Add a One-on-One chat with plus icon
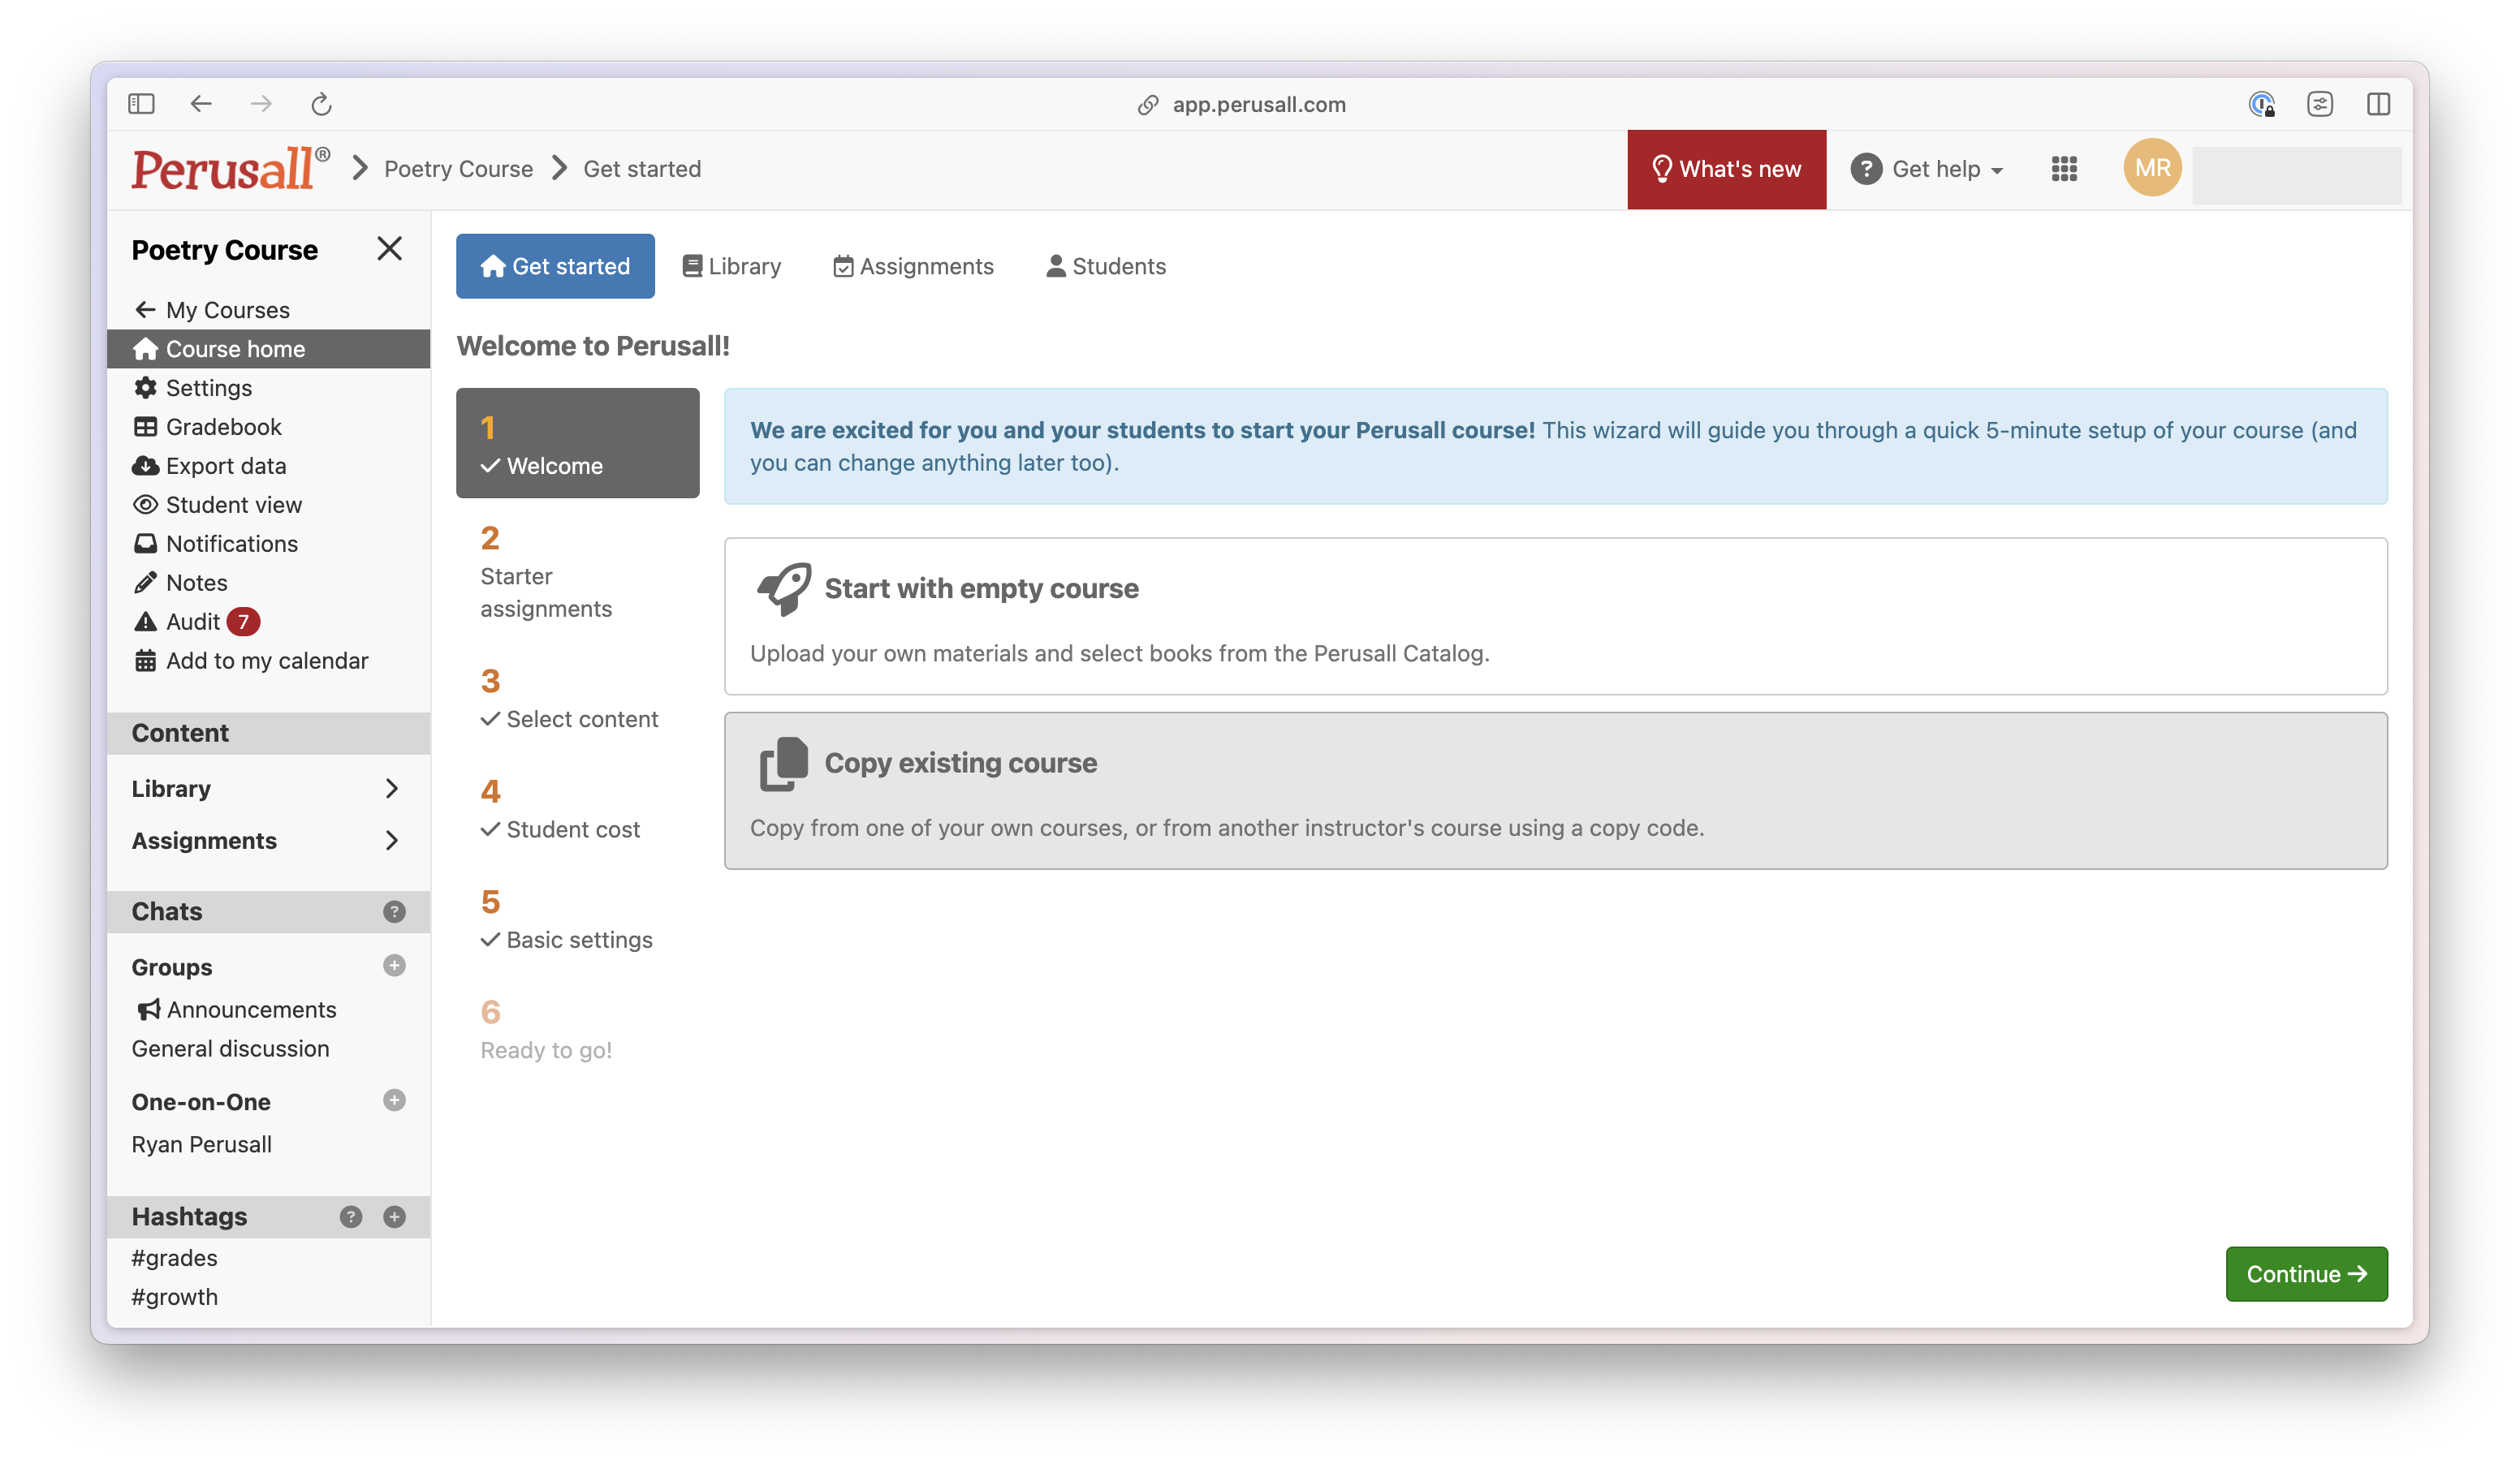This screenshot has height=1464, width=2520. (394, 1100)
